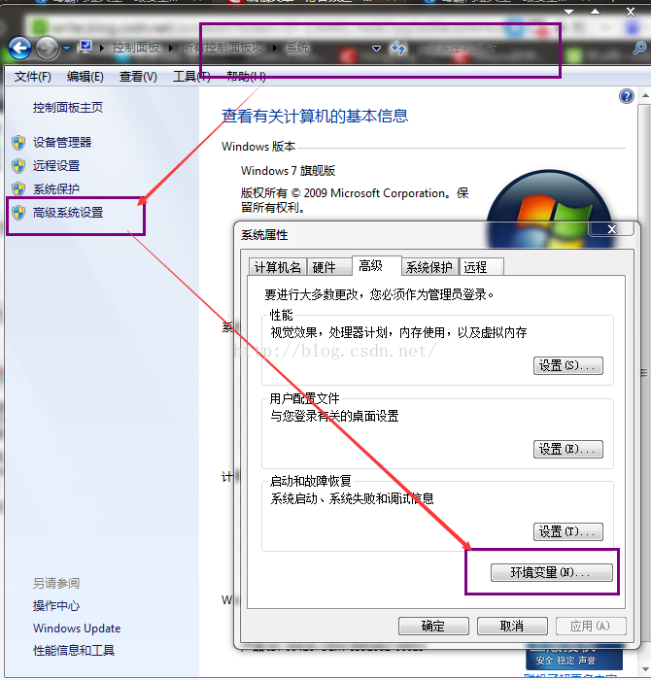Open 环境变量(N) button

pos(551,572)
